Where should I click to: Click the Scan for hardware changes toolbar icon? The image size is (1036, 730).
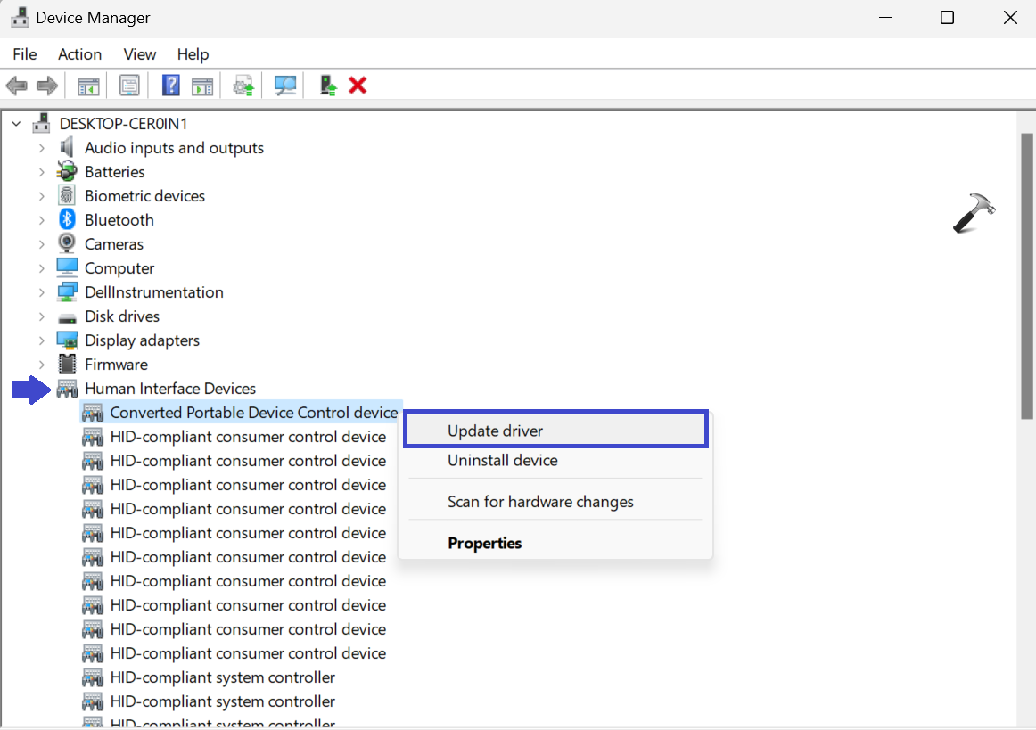[x=285, y=86]
